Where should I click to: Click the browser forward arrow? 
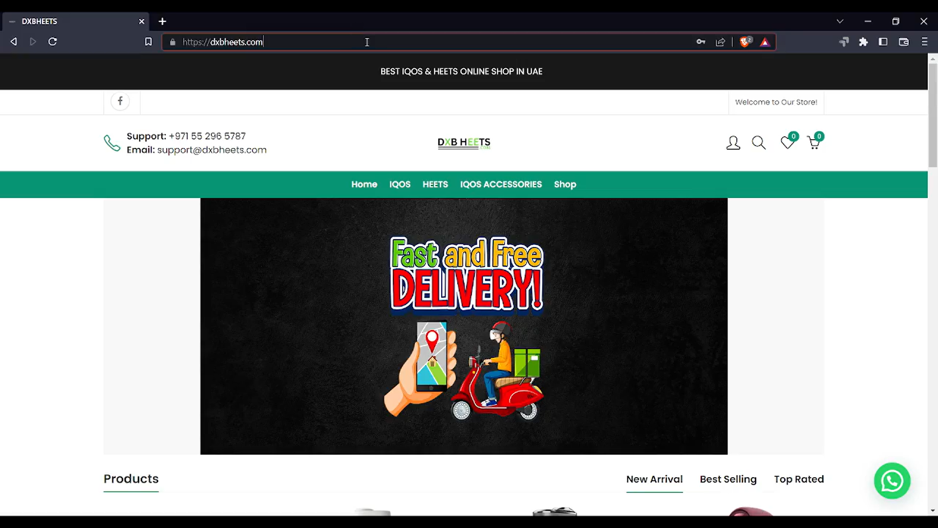(x=33, y=42)
